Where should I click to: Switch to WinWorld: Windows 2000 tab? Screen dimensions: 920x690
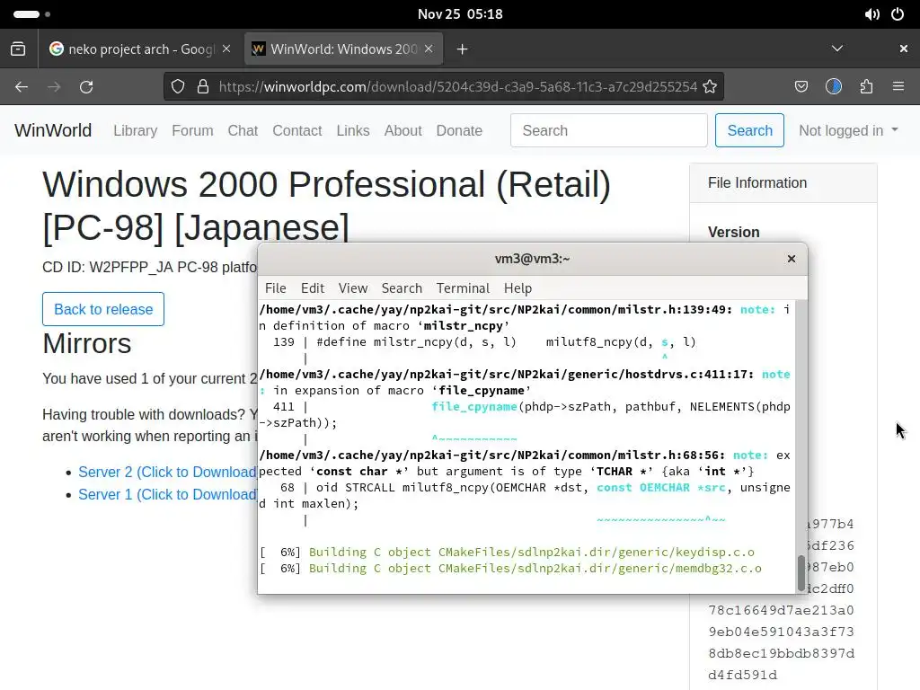click(x=344, y=49)
